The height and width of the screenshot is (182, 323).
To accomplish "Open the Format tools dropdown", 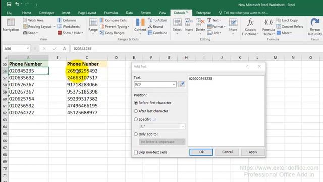I will (x=216, y=26).
